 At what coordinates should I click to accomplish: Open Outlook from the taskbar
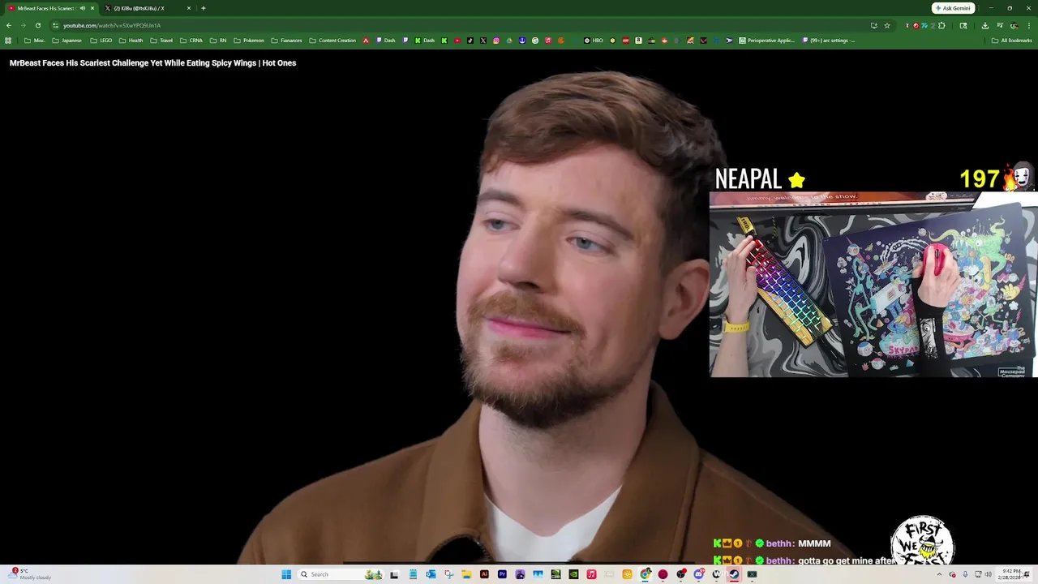(x=431, y=574)
